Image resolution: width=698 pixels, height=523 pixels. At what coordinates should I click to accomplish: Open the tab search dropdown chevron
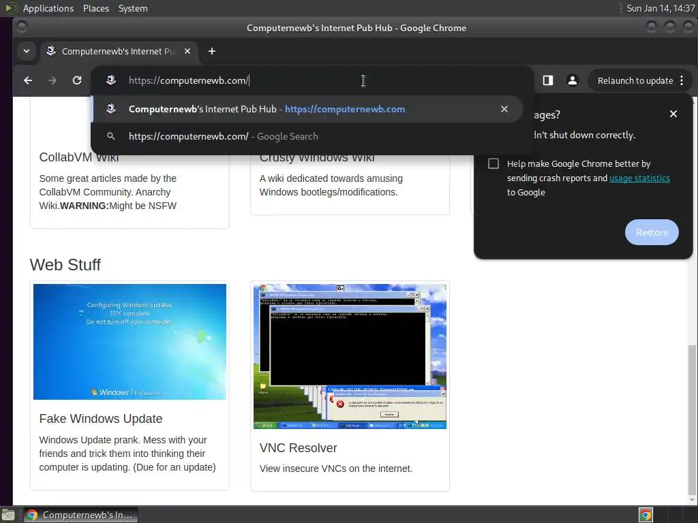pos(27,51)
